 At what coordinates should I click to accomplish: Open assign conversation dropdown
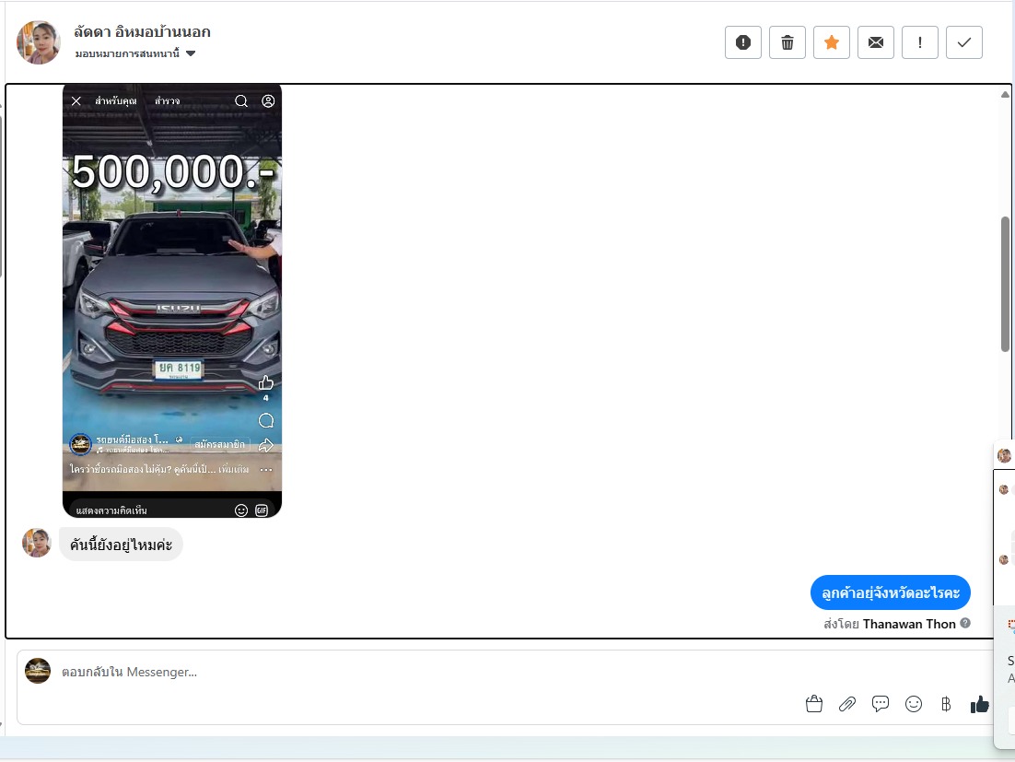[x=135, y=53]
